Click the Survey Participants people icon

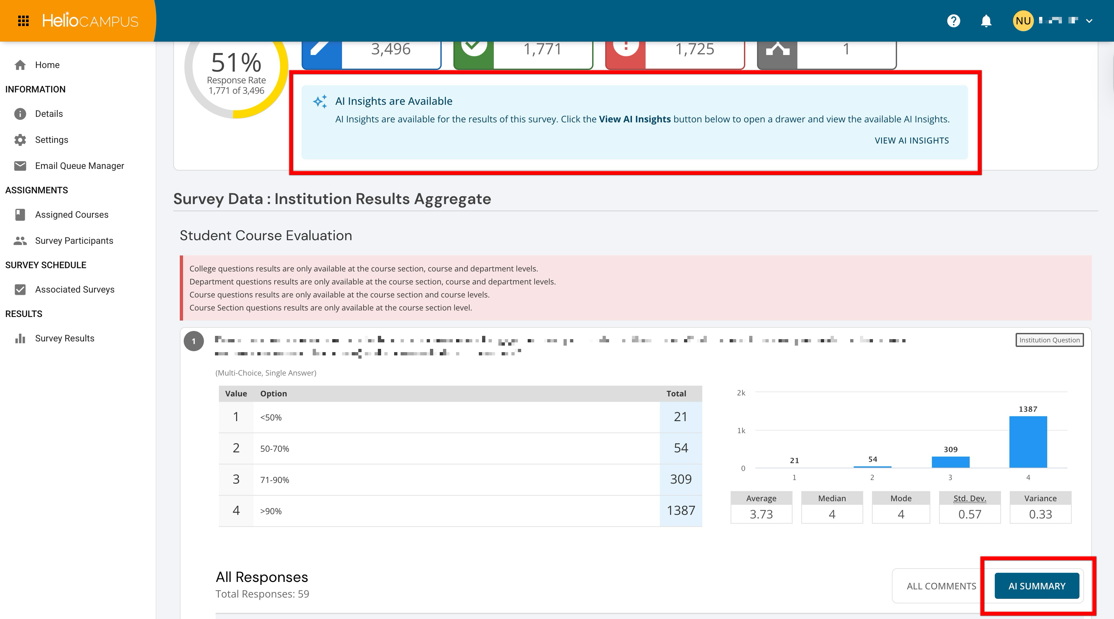click(20, 241)
